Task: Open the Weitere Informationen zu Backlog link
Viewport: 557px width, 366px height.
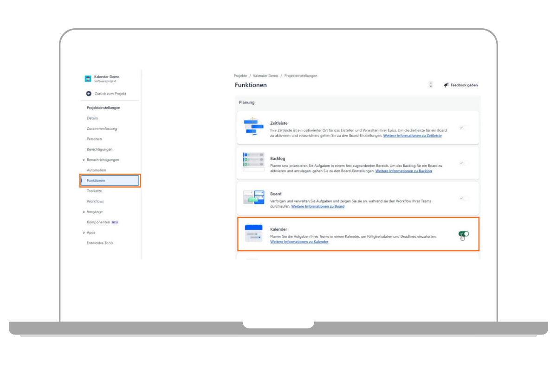Action: [403, 171]
